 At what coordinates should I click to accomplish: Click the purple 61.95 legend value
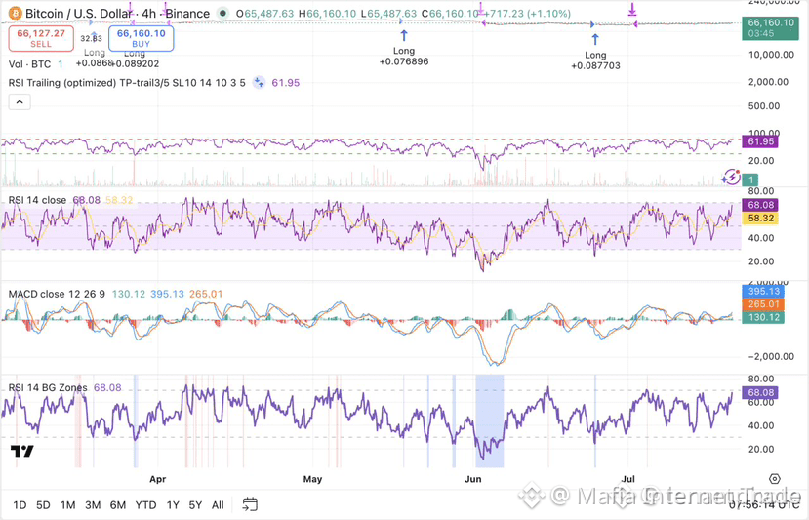click(x=285, y=83)
